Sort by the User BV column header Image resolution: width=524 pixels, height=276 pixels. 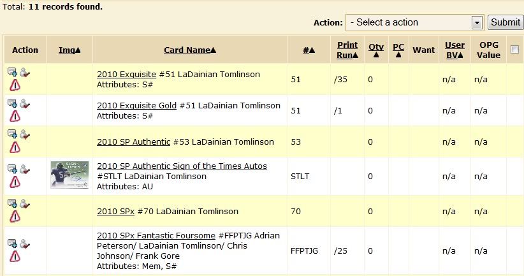pos(455,50)
